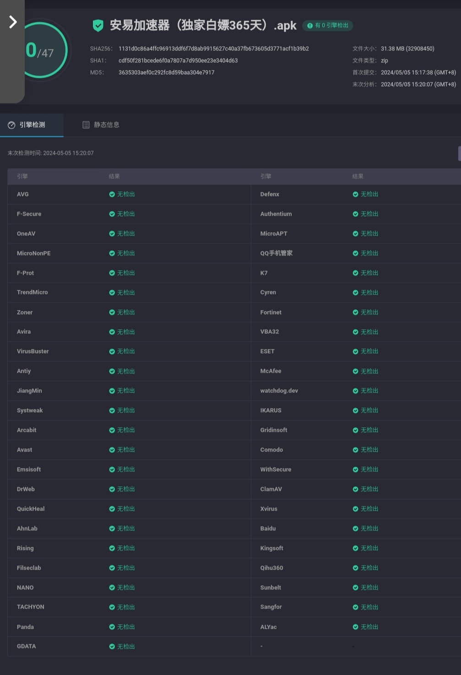Open the 引擎检测 tab
461x675 pixels.
coord(32,125)
